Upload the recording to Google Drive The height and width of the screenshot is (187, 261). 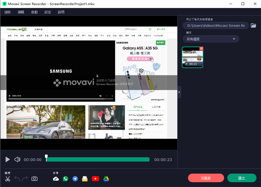point(106,179)
